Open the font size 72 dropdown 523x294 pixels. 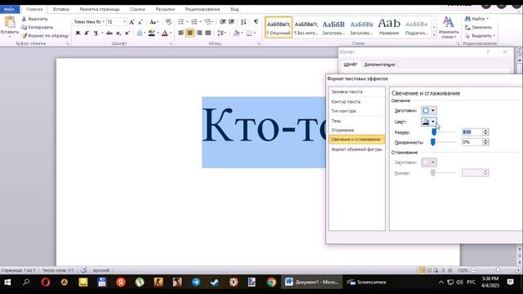(124, 22)
